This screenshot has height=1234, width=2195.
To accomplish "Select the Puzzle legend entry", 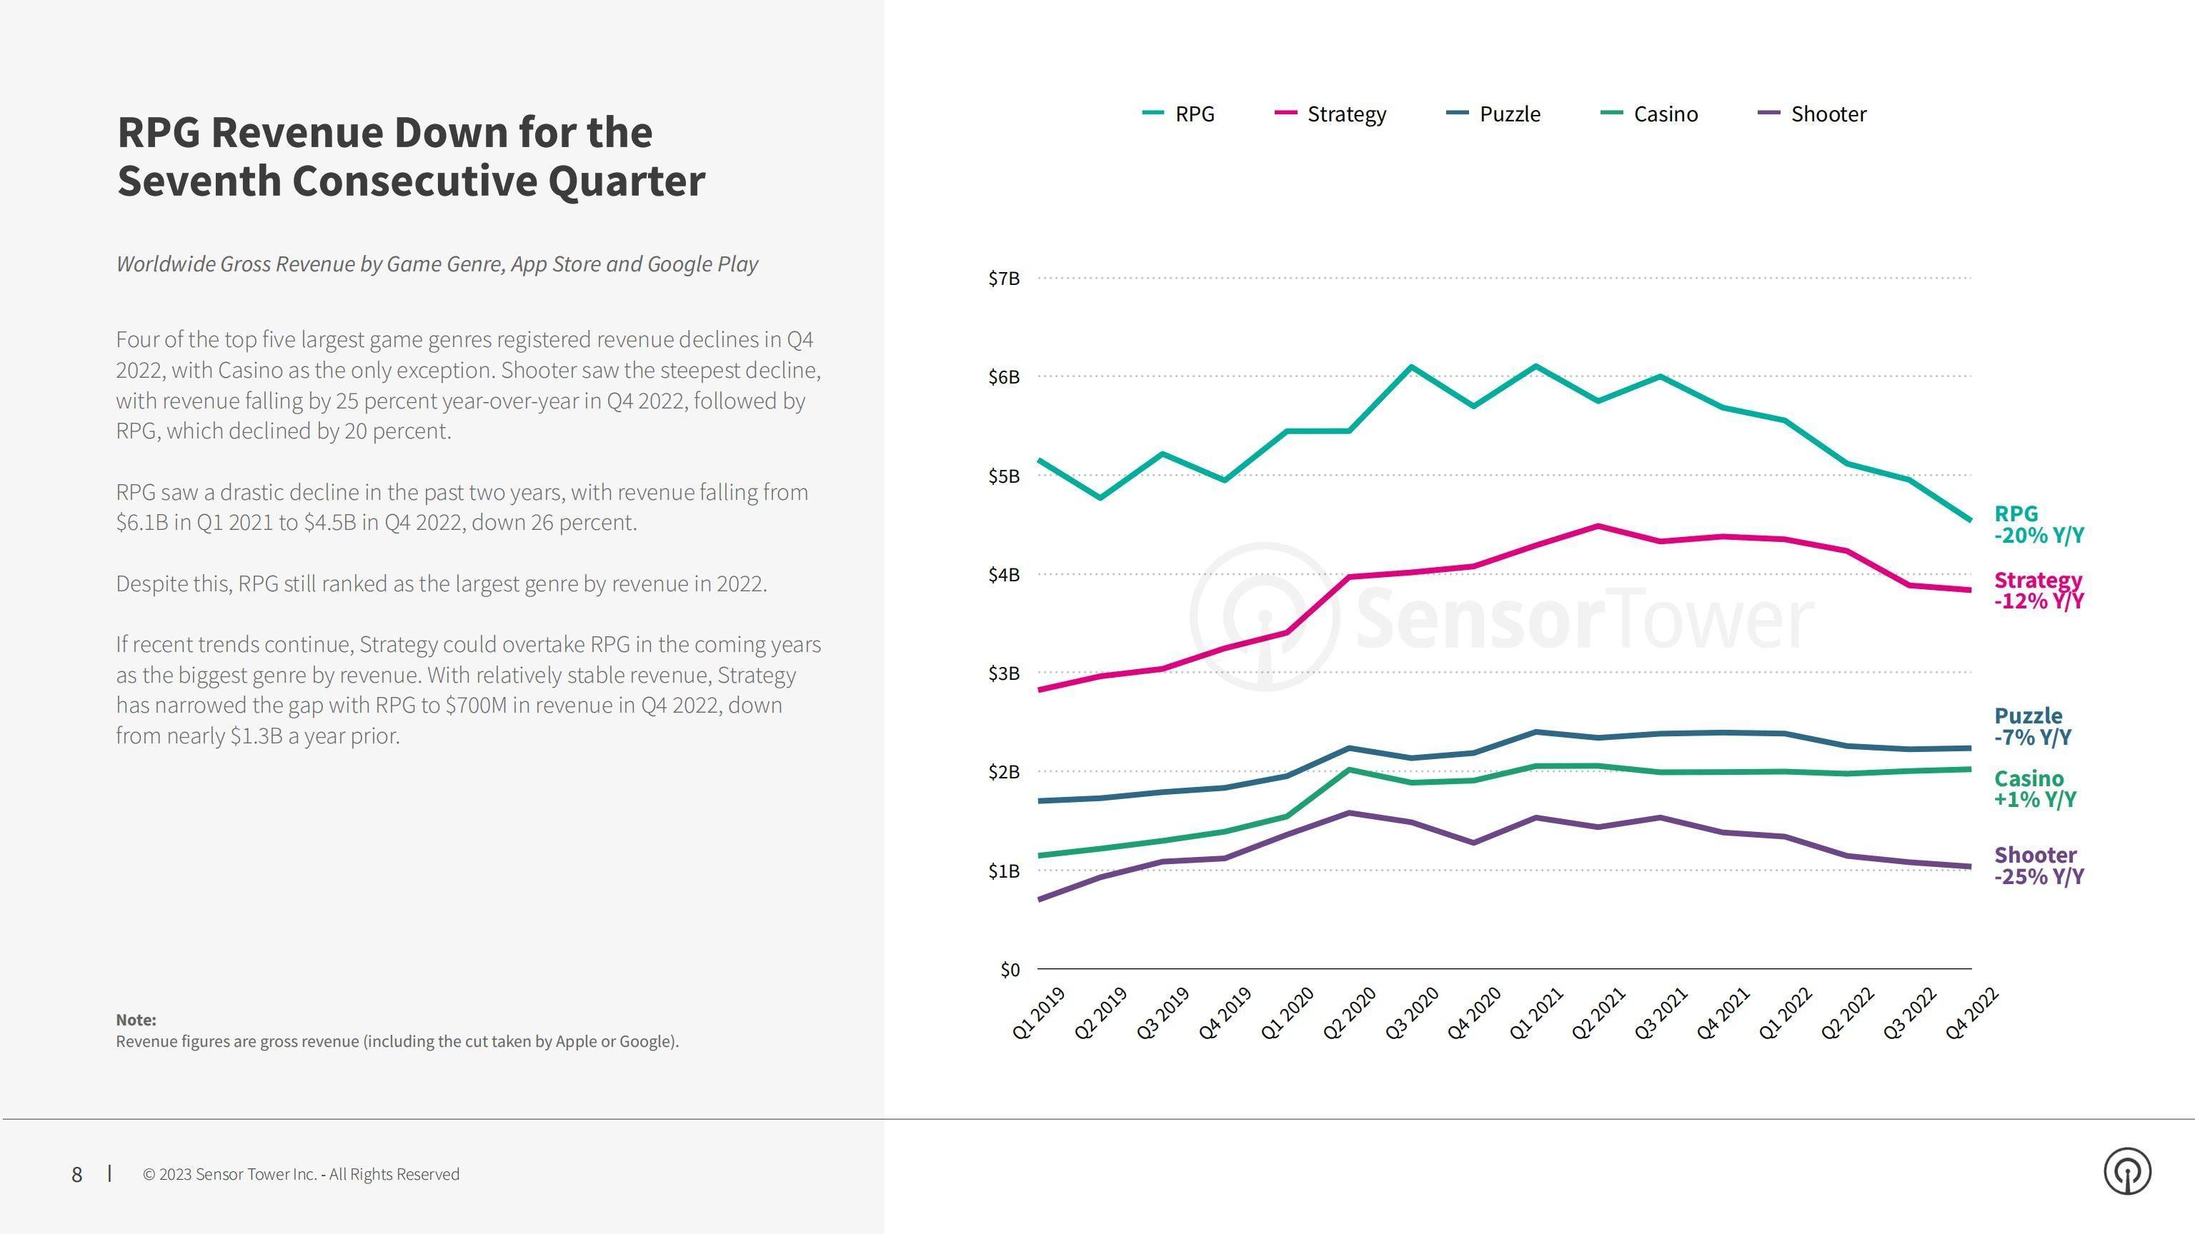I will click(1494, 114).
